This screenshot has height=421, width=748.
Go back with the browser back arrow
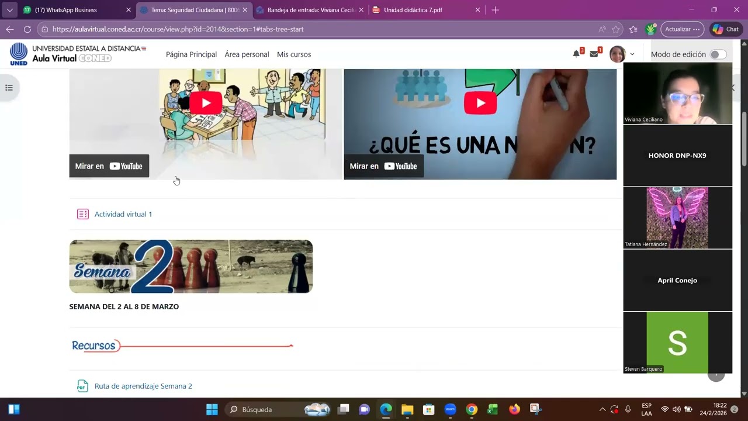(x=10, y=29)
